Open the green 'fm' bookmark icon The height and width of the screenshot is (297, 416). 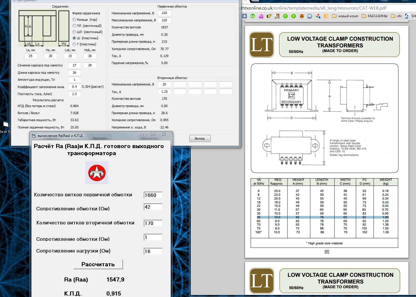[253, 16]
